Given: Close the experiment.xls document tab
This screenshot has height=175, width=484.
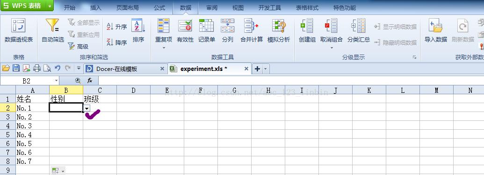Looking at the screenshot, I should (246, 69).
